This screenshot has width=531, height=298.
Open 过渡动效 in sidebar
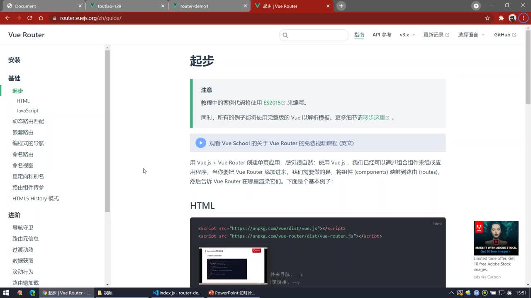(x=23, y=250)
